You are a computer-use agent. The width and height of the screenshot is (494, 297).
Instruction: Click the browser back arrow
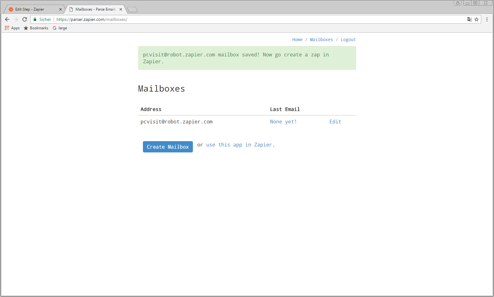click(x=7, y=19)
